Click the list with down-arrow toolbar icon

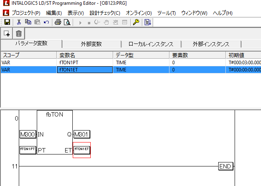[x=148, y=22]
